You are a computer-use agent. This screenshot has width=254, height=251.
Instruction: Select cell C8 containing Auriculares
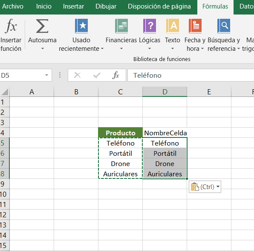120,174
